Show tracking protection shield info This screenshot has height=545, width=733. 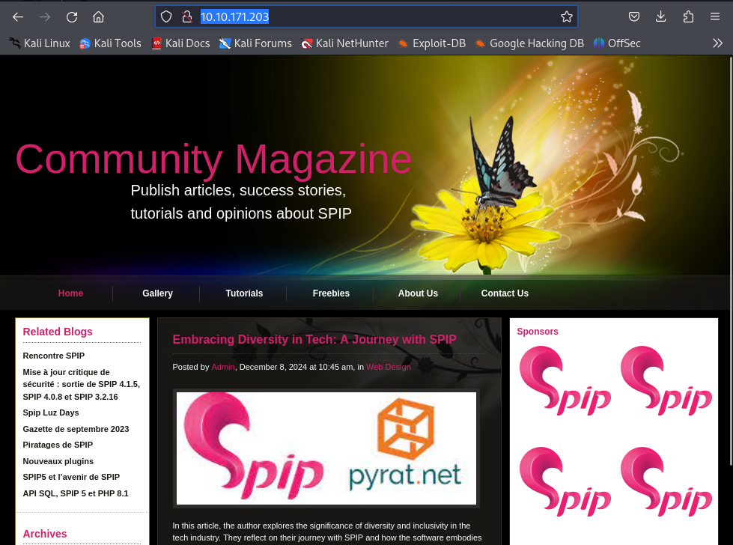click(x=166, y=16)
